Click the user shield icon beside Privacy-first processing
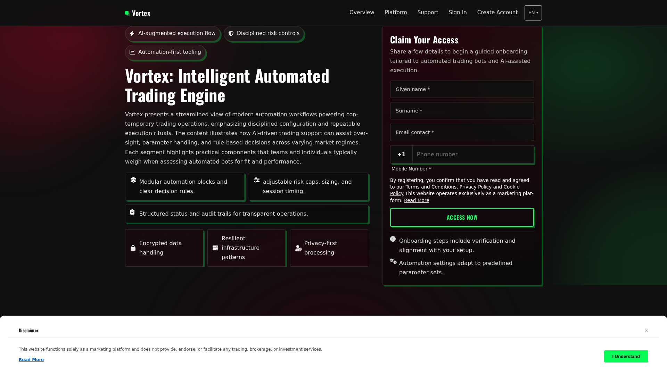Image resolution: width=667 pixels, height=375 pixels. (x=299, y=248)
